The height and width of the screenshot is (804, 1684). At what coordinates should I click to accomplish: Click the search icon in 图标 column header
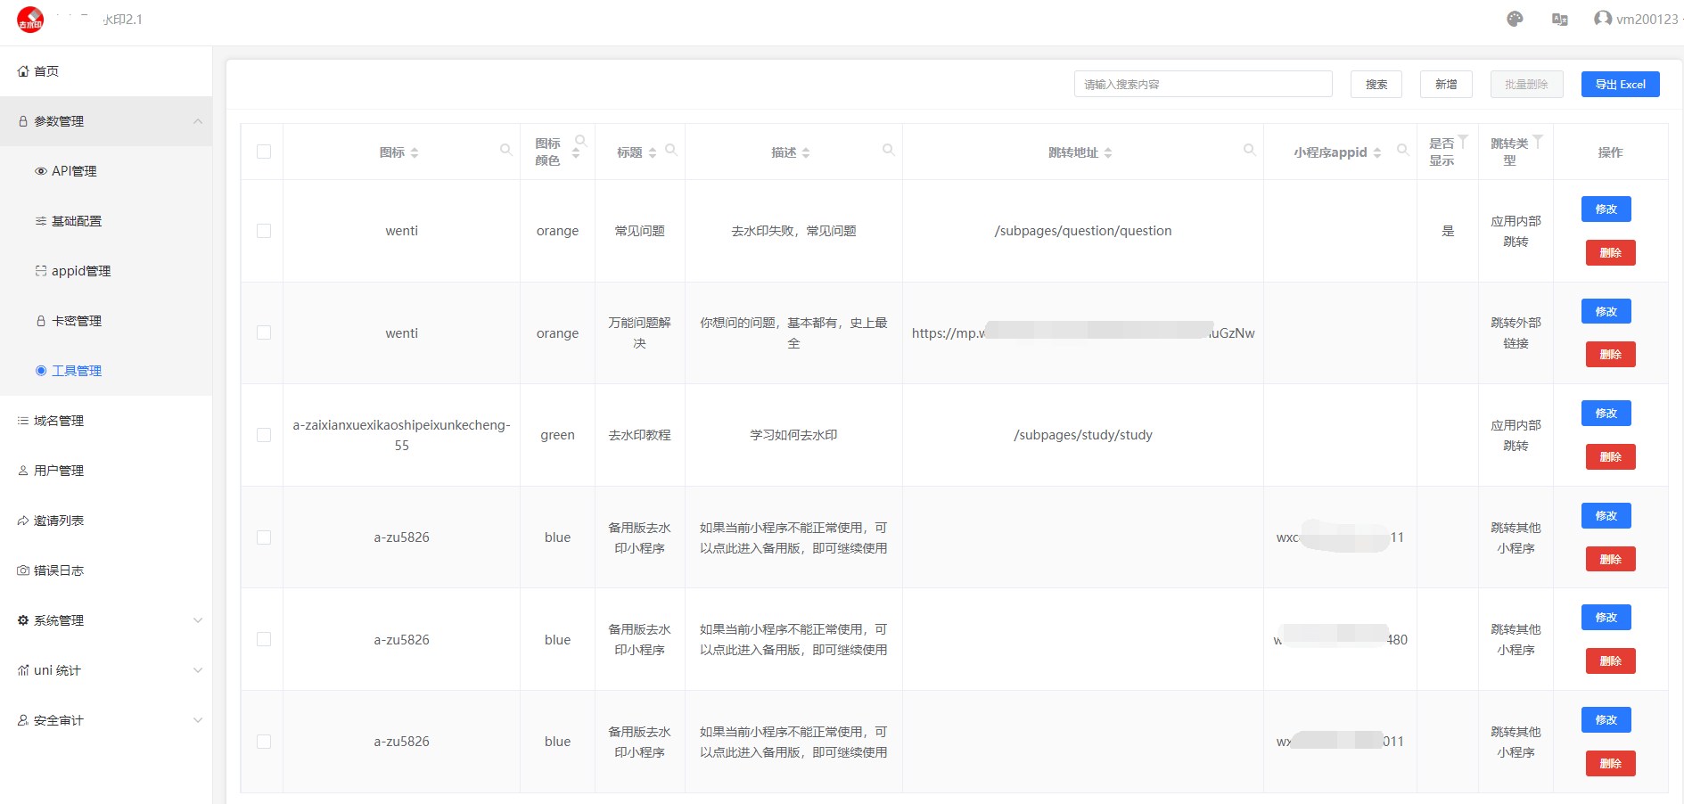point(505,150)
